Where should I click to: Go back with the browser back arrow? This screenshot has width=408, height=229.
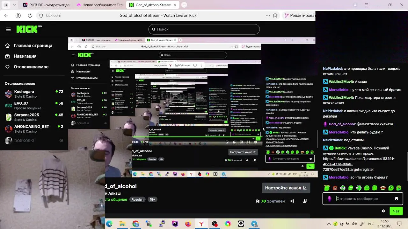point(6,15)
